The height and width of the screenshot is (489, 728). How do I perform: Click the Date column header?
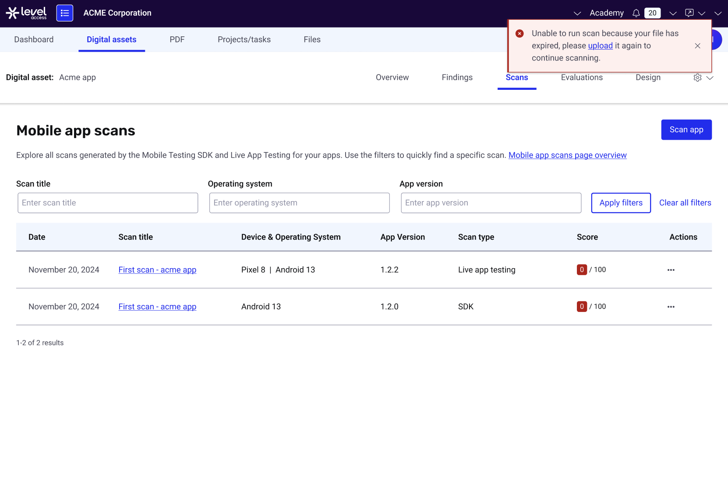coord(37,237)
